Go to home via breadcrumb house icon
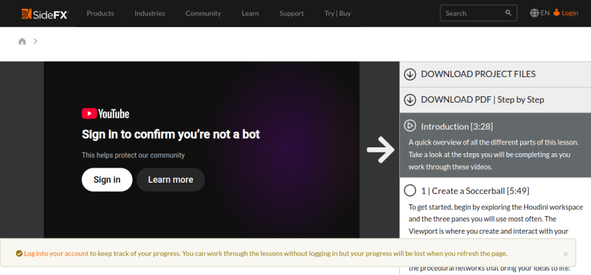591x275 pixels. point(22,41)
